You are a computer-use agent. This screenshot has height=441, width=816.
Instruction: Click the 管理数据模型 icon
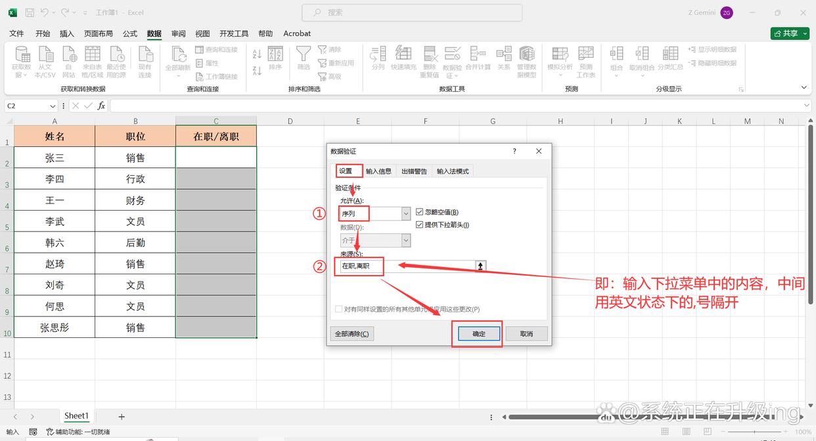click(x=526, y=54)
